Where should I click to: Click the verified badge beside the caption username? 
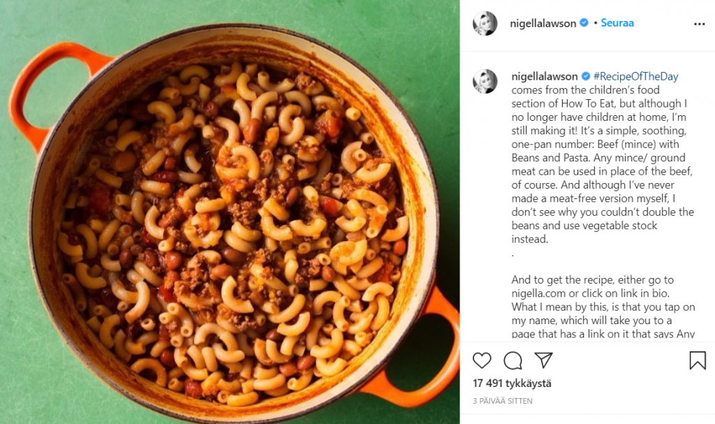(x=586, y=76)
